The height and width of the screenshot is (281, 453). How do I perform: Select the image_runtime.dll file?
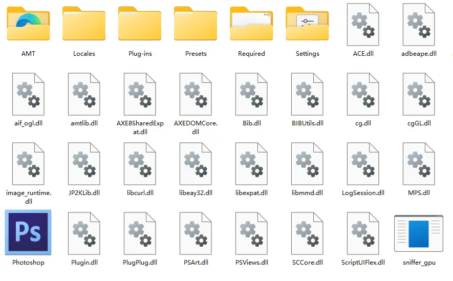click(x=28, y=164)
